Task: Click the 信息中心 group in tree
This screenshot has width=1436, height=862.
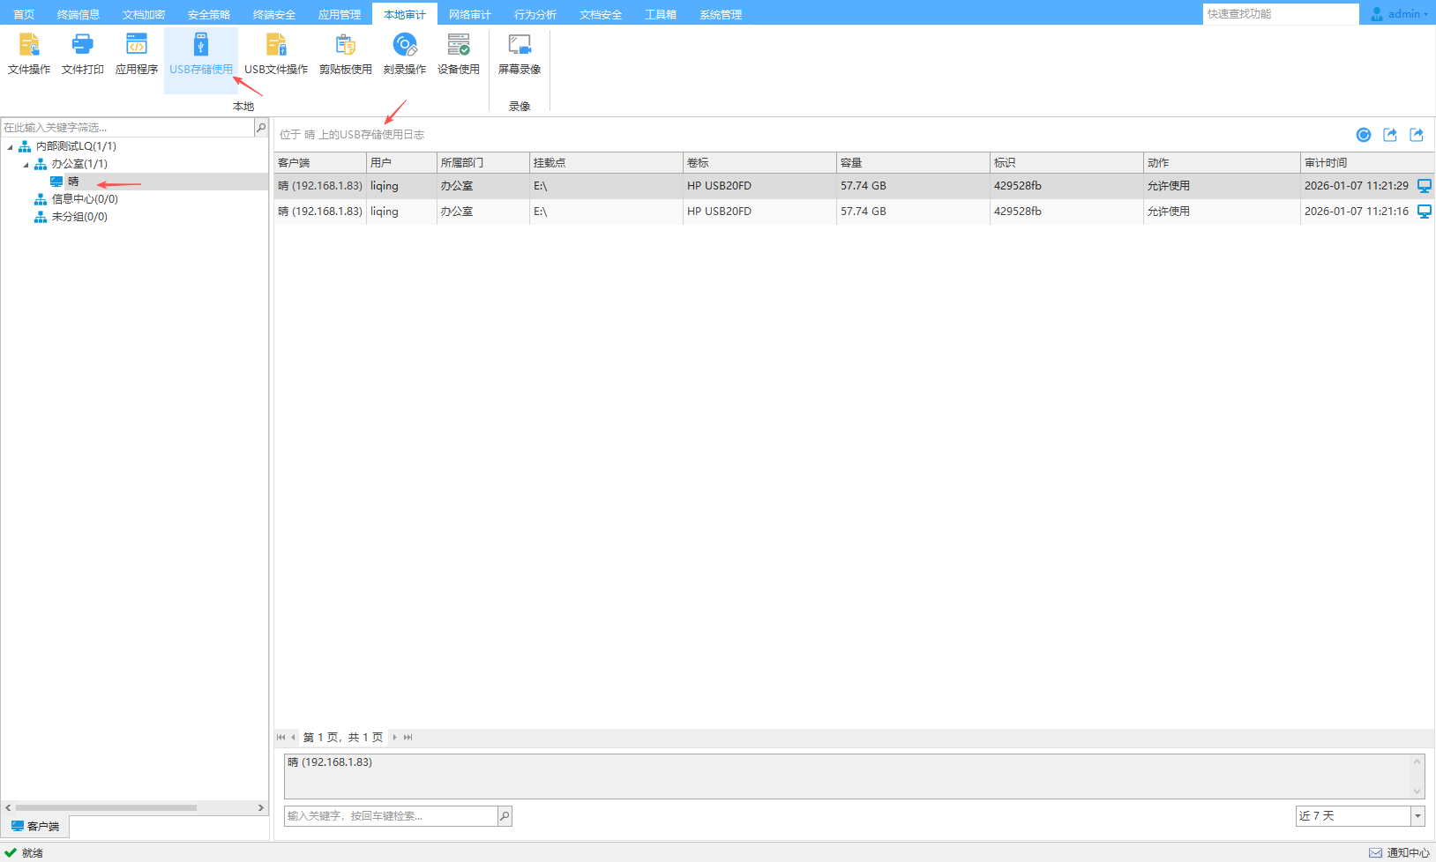Action: click(x=84, y=199)
